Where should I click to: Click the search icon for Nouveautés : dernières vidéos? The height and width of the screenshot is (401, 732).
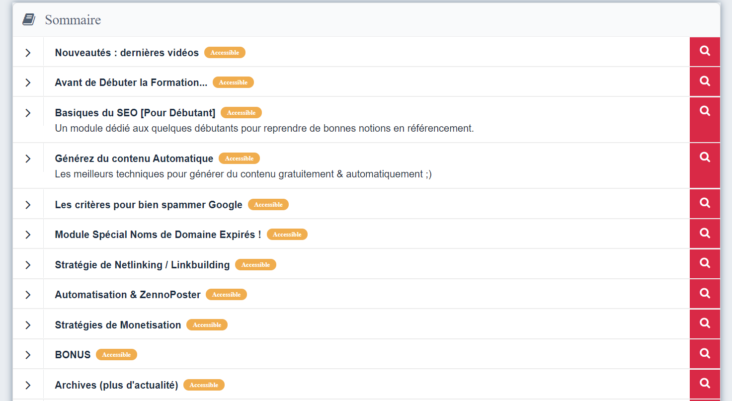click(x=705, y=52)
